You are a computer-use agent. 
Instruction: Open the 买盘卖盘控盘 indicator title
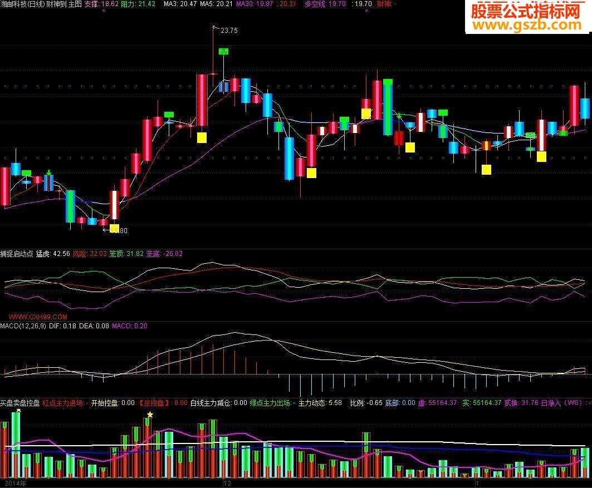[20, 403]
